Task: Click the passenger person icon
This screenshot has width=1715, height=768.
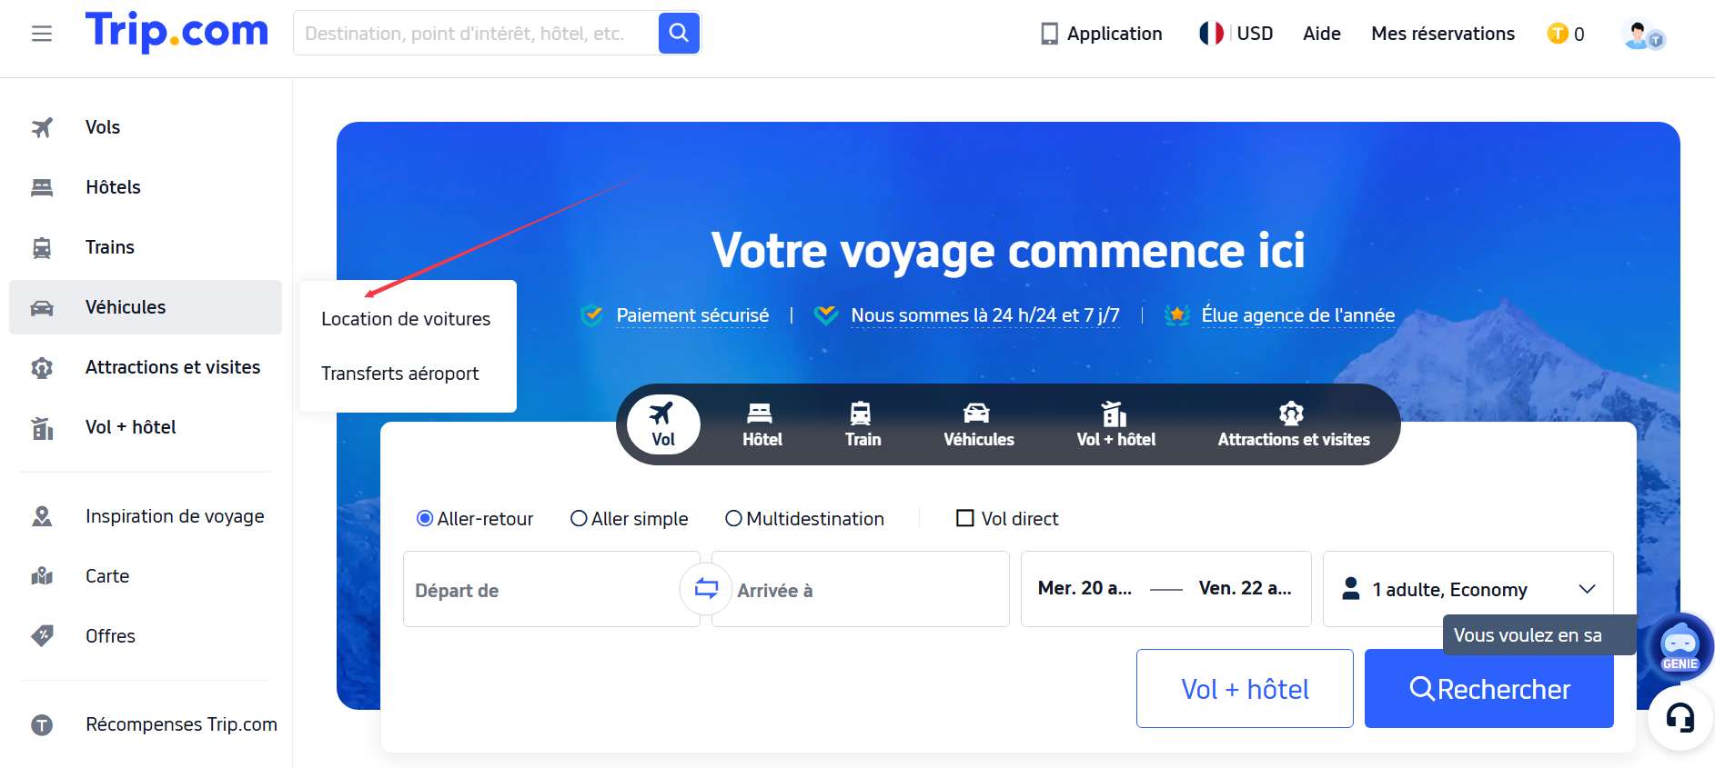Action: pyautogui.click(x=1351, y=589)
